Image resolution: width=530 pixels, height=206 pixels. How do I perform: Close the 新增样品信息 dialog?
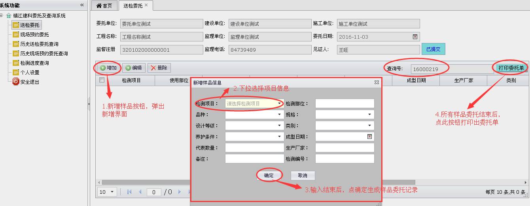tap(377, 82)
